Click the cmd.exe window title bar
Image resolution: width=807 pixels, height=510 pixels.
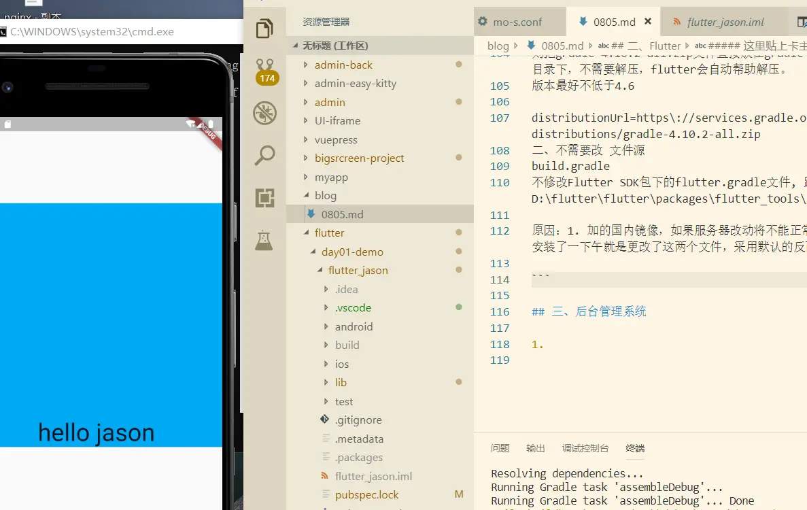click(x=122, y=32)
